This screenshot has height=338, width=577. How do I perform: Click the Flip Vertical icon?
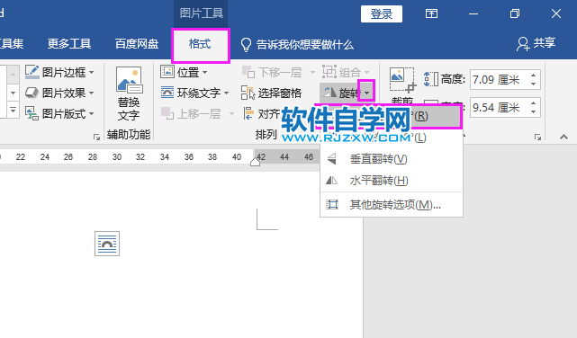(x=332, y=159)
